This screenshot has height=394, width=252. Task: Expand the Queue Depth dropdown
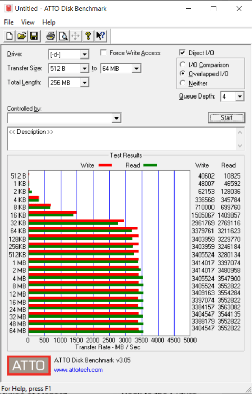click(240, 96)
